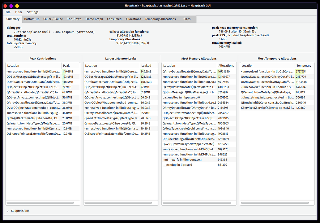
Task: Click the yellow window control button
Action: tap(17, 6)
